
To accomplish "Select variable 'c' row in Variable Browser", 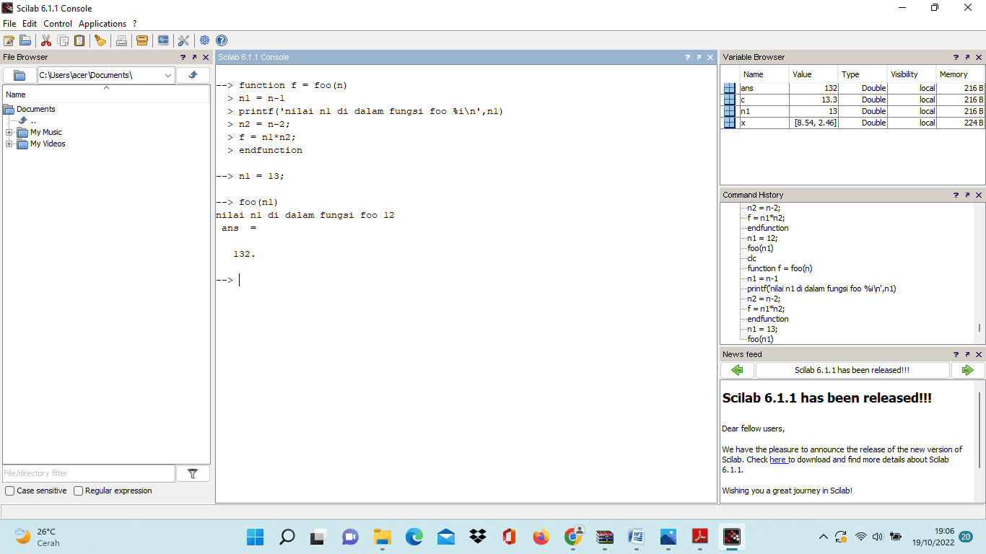I will pos(852,100).
